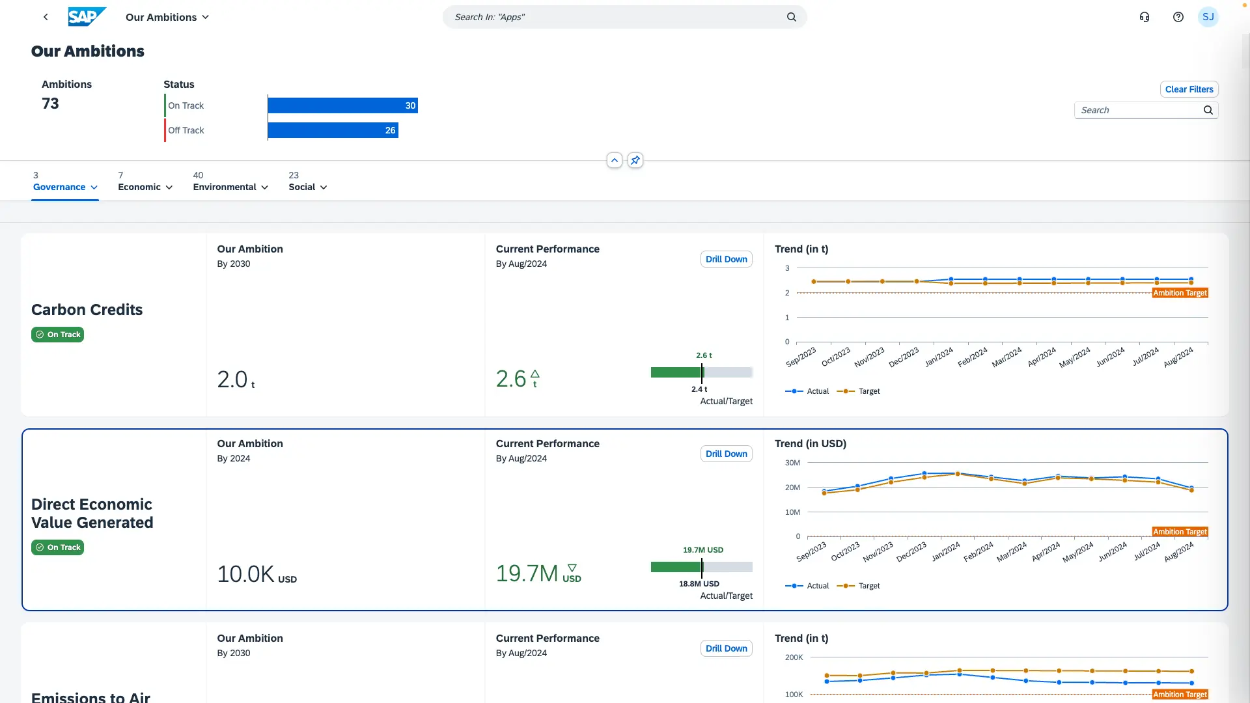1250x703 pixels.
Task: Click the 2.0 t ambition value
Action: 236,379
